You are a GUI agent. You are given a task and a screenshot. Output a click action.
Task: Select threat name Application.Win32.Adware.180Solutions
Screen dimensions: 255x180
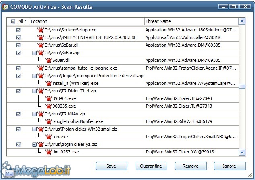pos(191,30)
